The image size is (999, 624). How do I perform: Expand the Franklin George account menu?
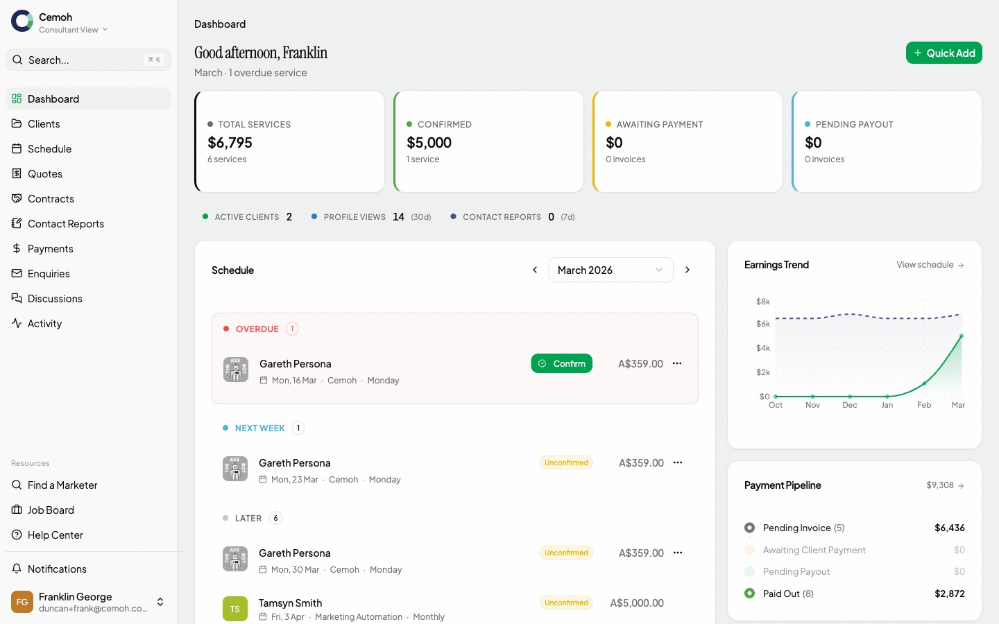[160, 603]
